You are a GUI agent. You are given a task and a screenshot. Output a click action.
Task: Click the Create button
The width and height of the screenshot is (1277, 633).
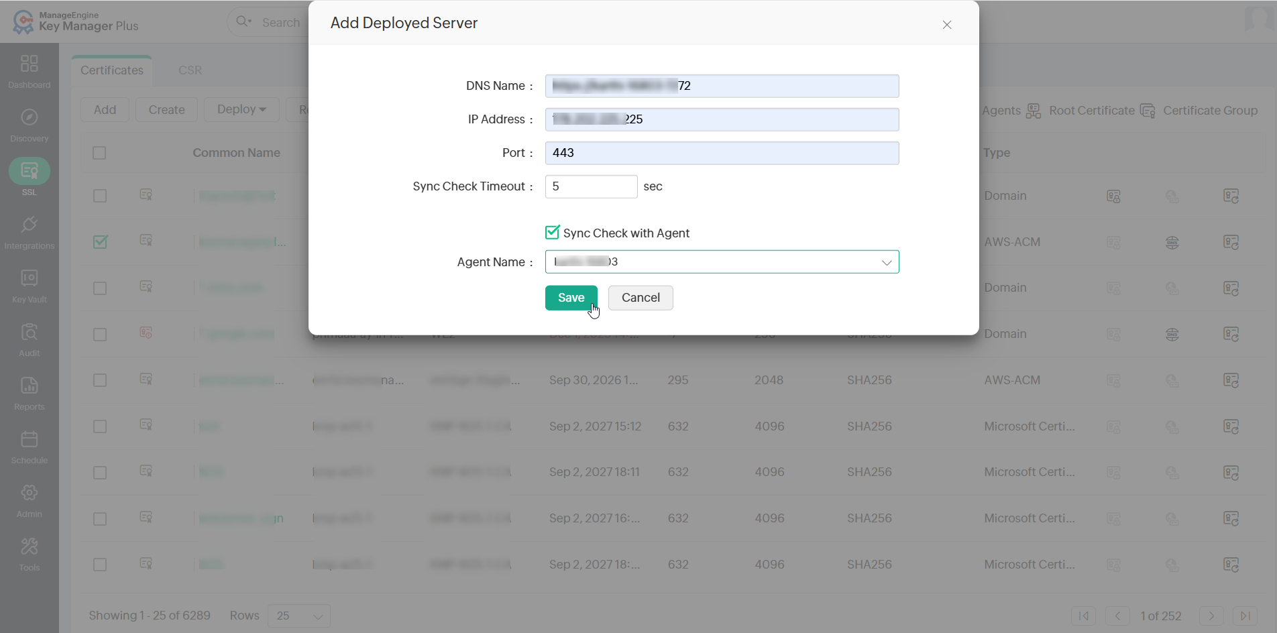click(x=167, y=109)
